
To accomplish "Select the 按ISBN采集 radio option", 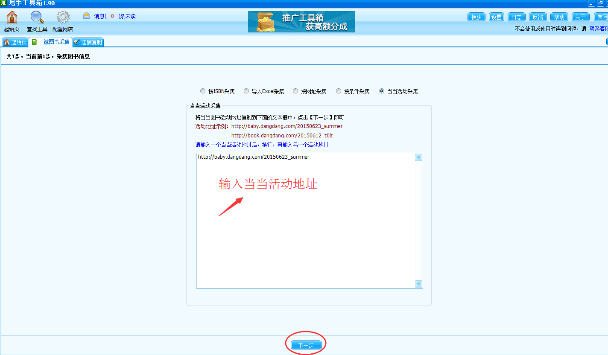I will point(218,91).
